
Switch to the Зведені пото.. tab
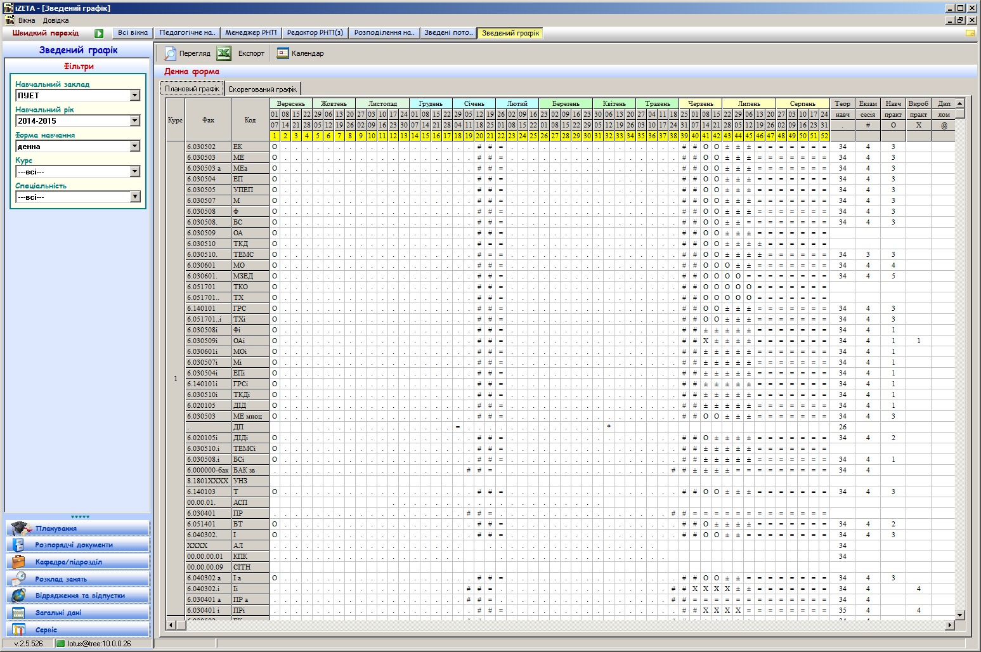[x=448, y=33]
